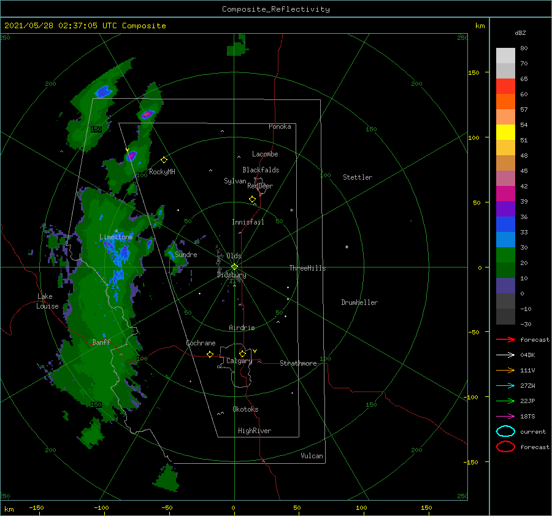
Task: Click the ThreeHills label
Action: 307,268
